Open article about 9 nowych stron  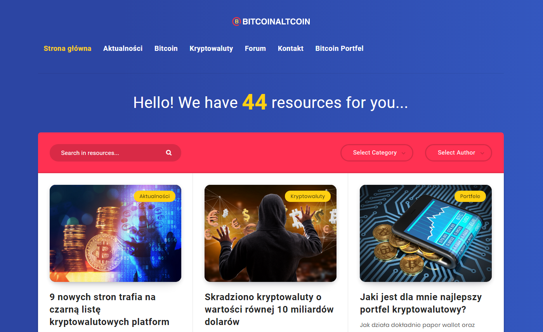[x=109, y=309]
